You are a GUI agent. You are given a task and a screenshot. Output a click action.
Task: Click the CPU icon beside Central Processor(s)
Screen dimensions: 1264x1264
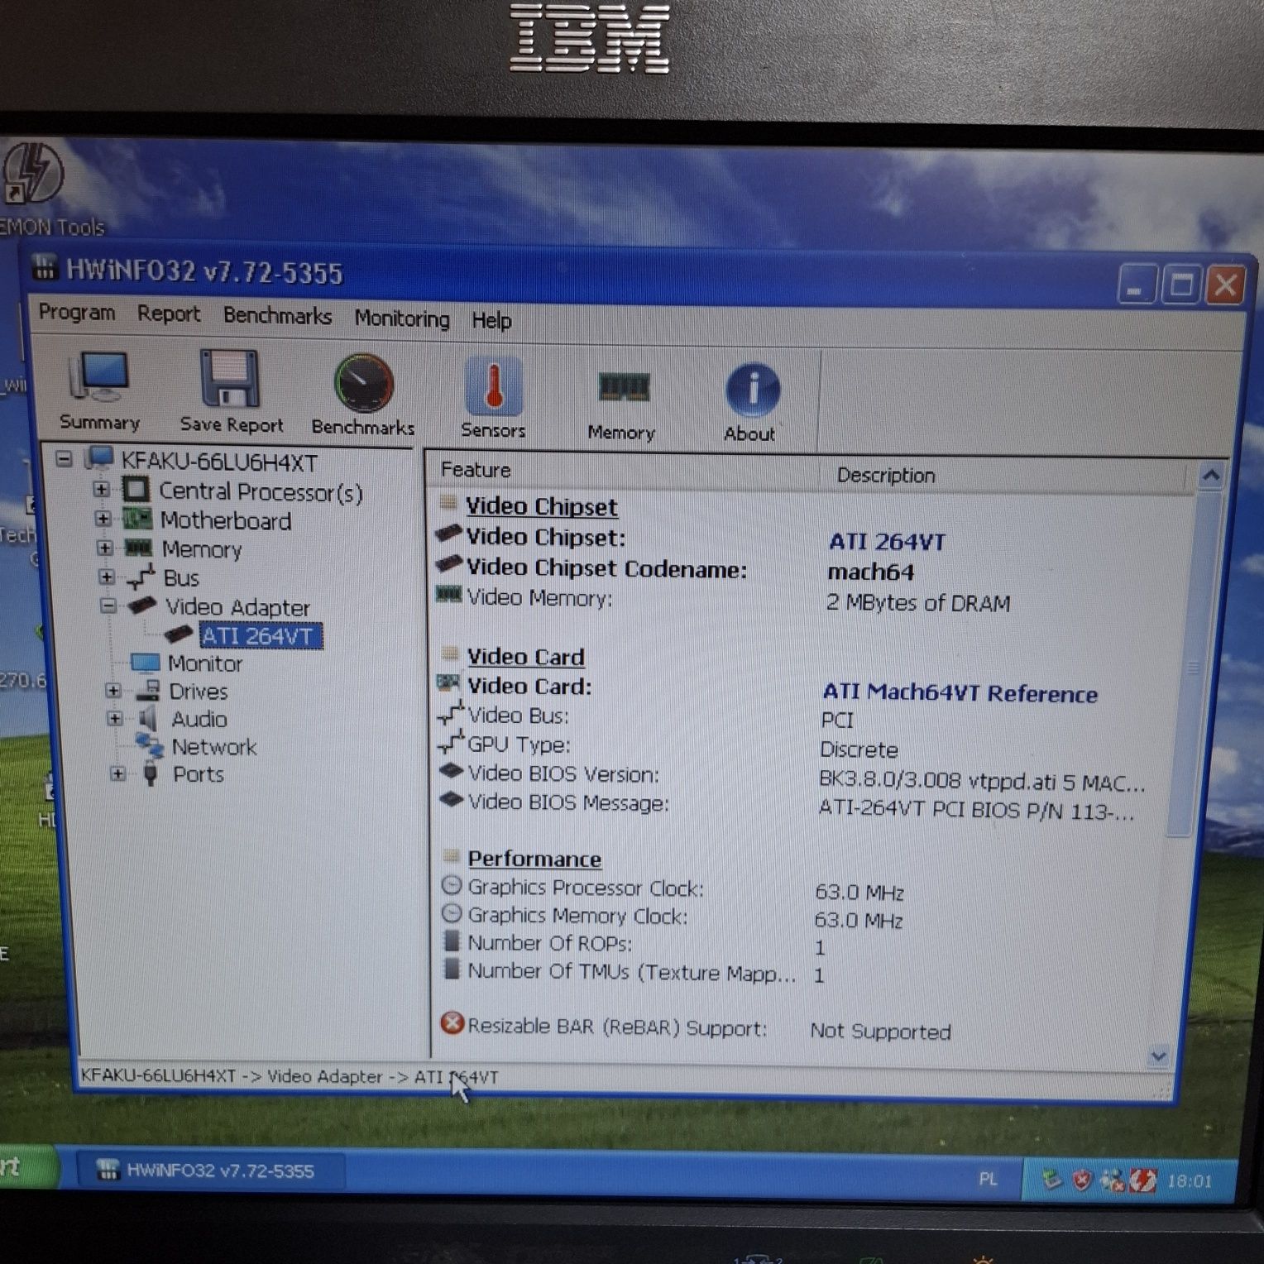pyautogui.click(x=136, y=489)
